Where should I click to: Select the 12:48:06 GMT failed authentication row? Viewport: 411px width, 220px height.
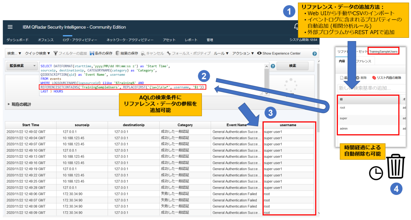click(x=160, y=194)
